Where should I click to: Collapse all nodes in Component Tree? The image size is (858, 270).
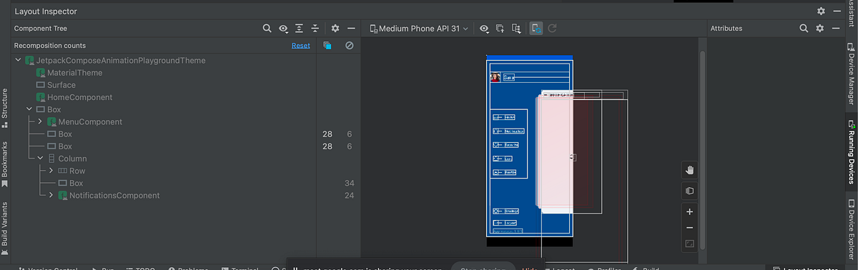click(x=315, y=29)
